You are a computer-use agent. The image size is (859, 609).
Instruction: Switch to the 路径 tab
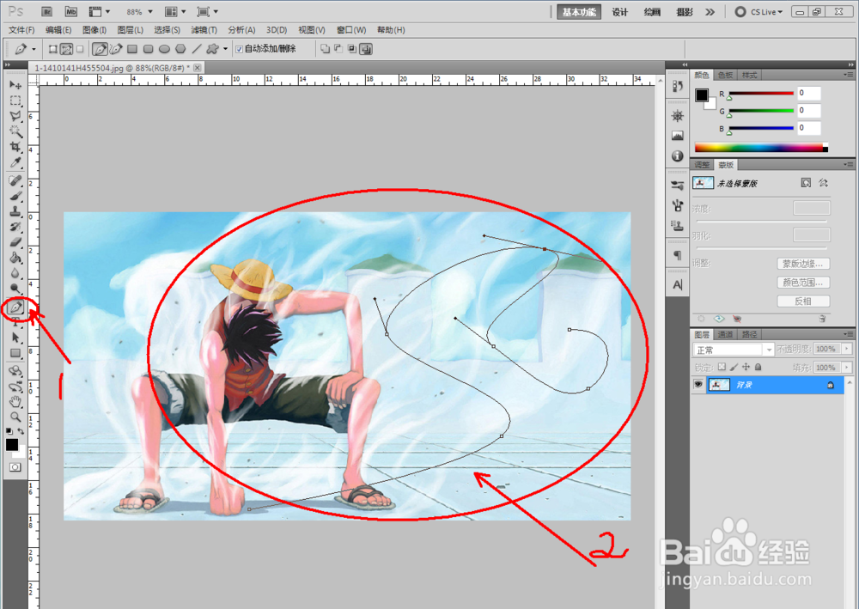(749, 334)
